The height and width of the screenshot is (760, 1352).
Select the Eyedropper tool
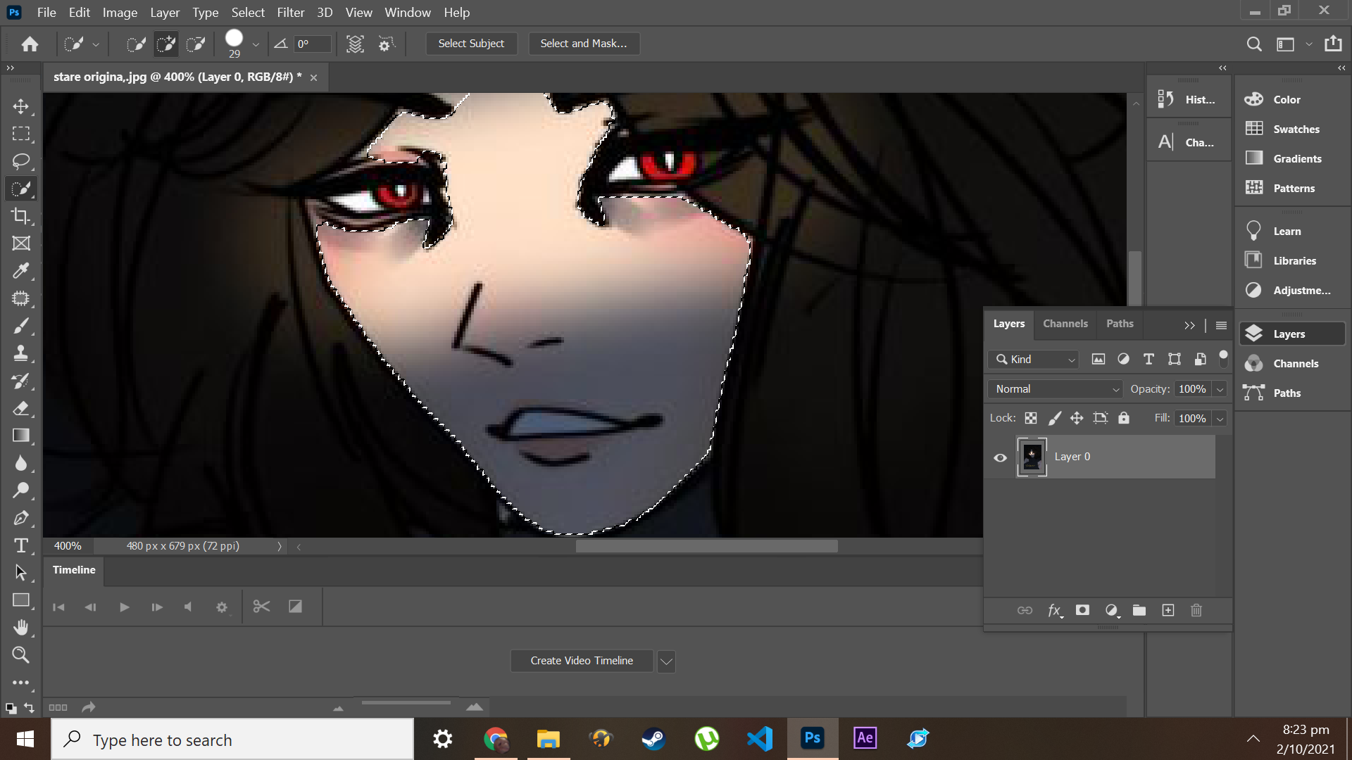point(21,271)
